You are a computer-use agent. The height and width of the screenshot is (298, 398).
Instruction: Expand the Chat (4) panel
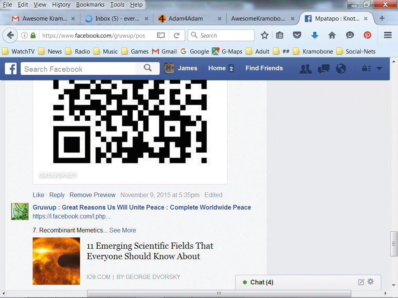click(x=262, y=282)
